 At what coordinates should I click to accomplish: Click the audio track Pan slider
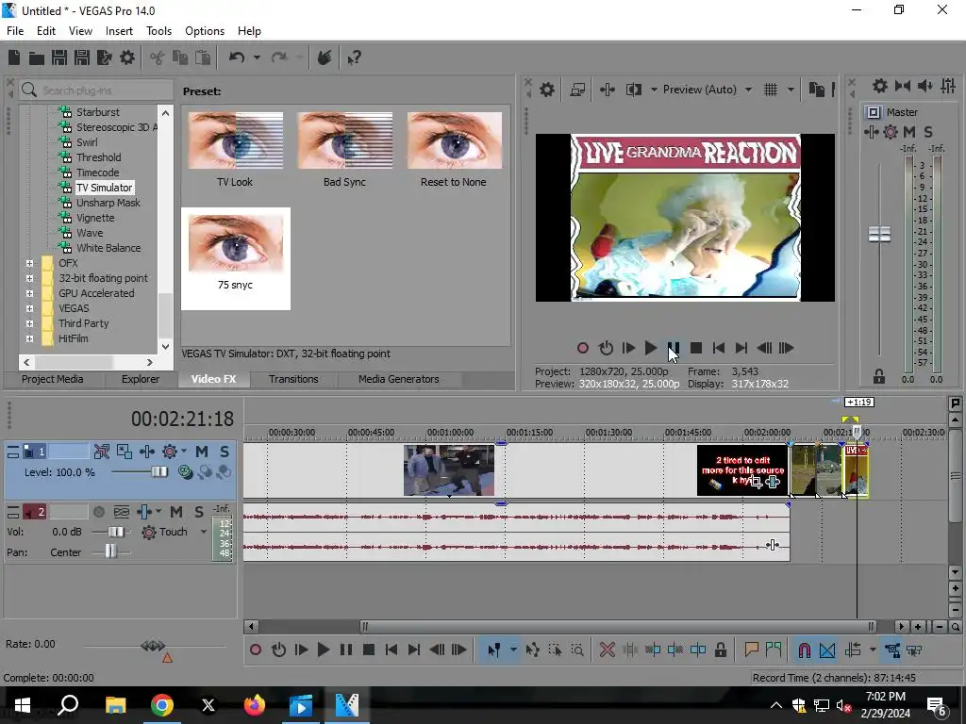tap(111, 551)
